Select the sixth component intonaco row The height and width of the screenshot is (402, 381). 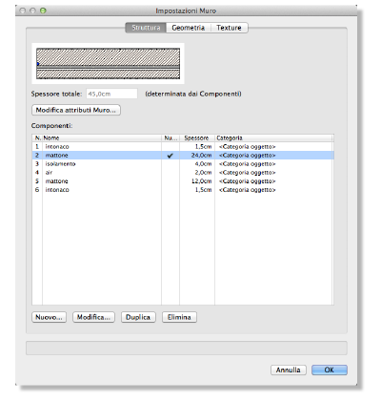pos(183,190)
